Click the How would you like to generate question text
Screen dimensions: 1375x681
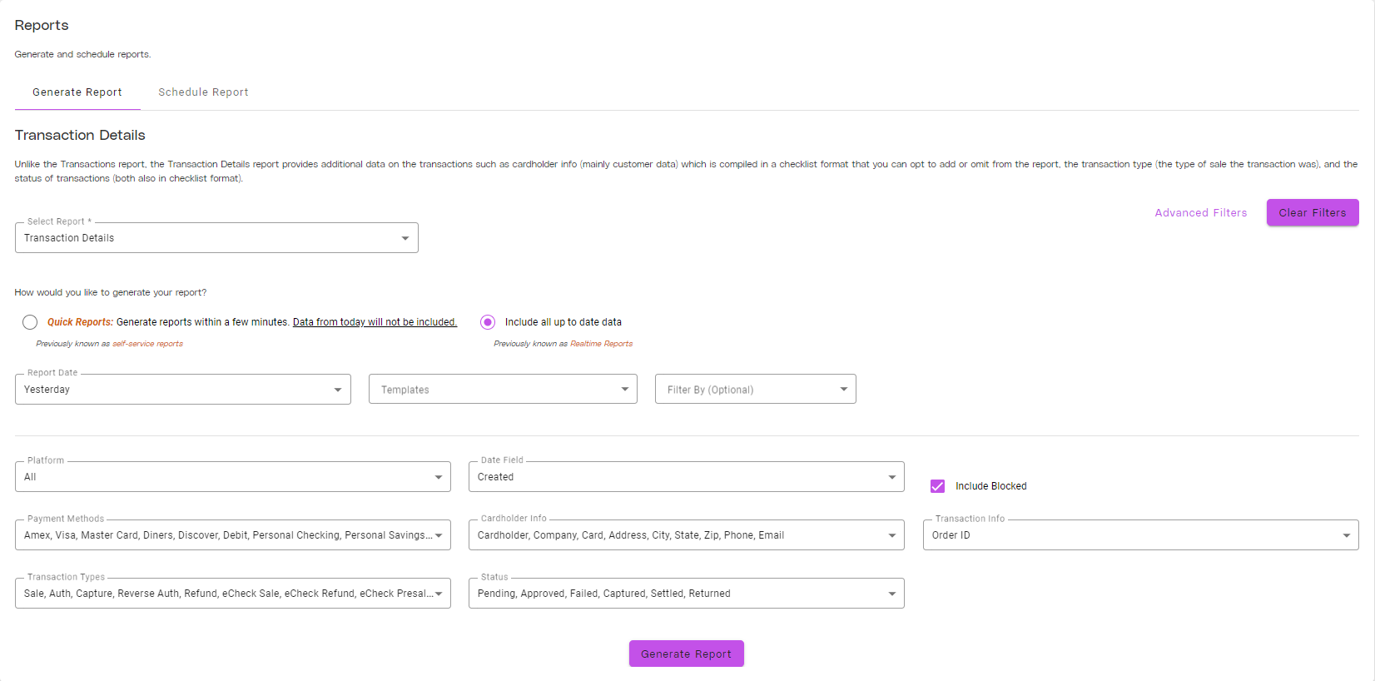(111, 292)
